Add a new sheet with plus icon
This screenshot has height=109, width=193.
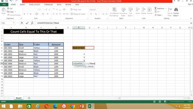click(x=29, y=98)
